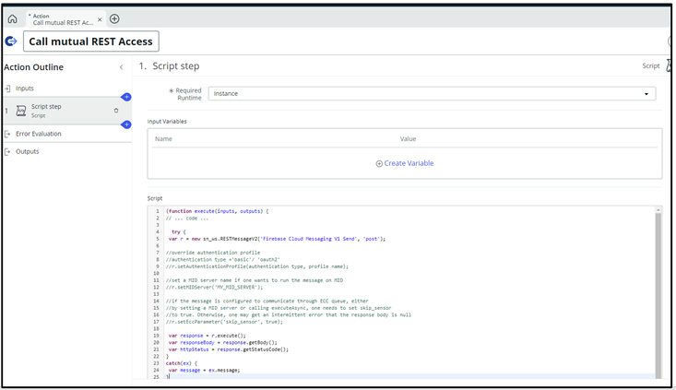This screenshot has width=676, height=390.
Task: Click the line 19 'var response' code
Action: [207, 336]
